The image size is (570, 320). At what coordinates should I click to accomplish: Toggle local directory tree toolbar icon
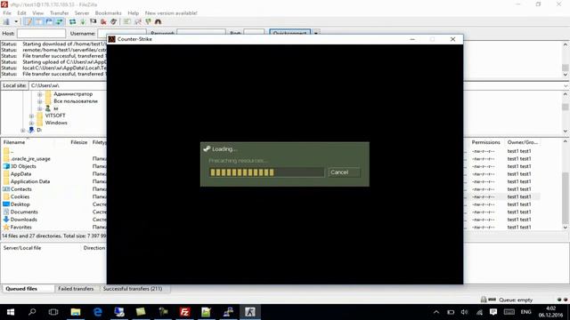click(x=38, y=21)
